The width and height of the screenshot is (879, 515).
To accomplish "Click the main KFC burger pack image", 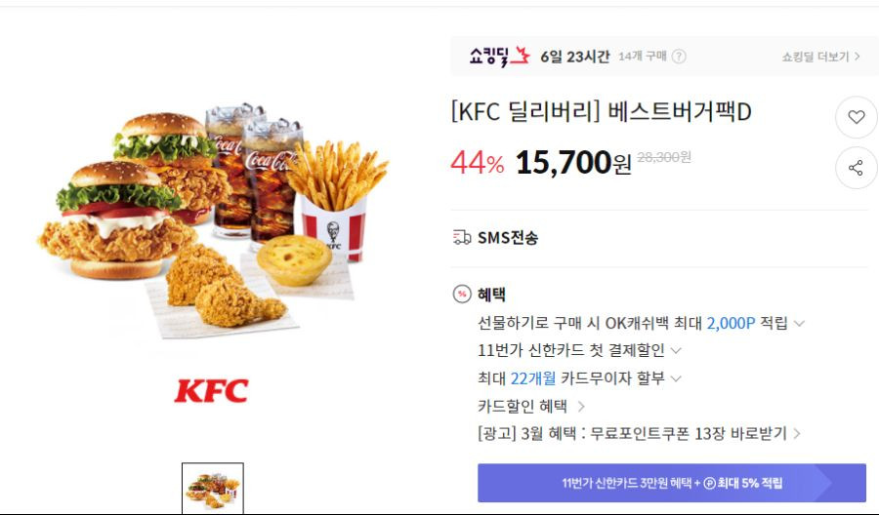I will (x=214, y=221).
